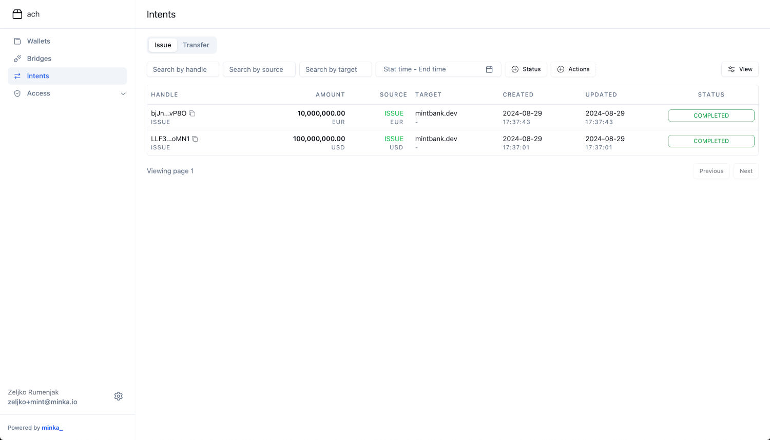Image resolution: width=770 pixels, height=440 pixels.
Task: Open settings via the gear icon
Action: click(x=119, y=396)
